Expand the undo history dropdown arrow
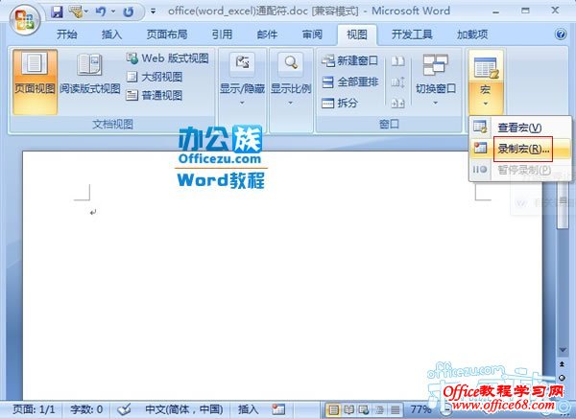Image resolution: width=576 pixels, height=419 pixels. (x=113, y=12)
